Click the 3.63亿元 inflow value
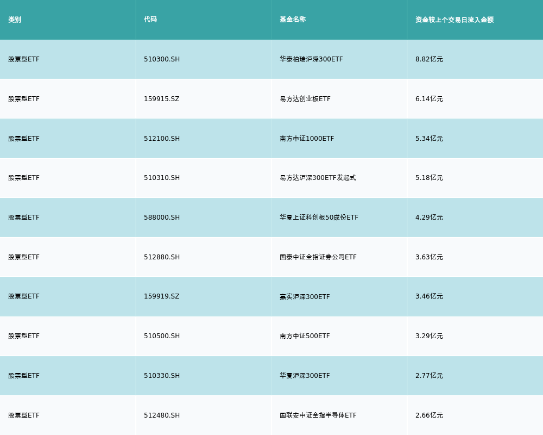The height and width of the screenshot is (435, 543). point(429,257)
